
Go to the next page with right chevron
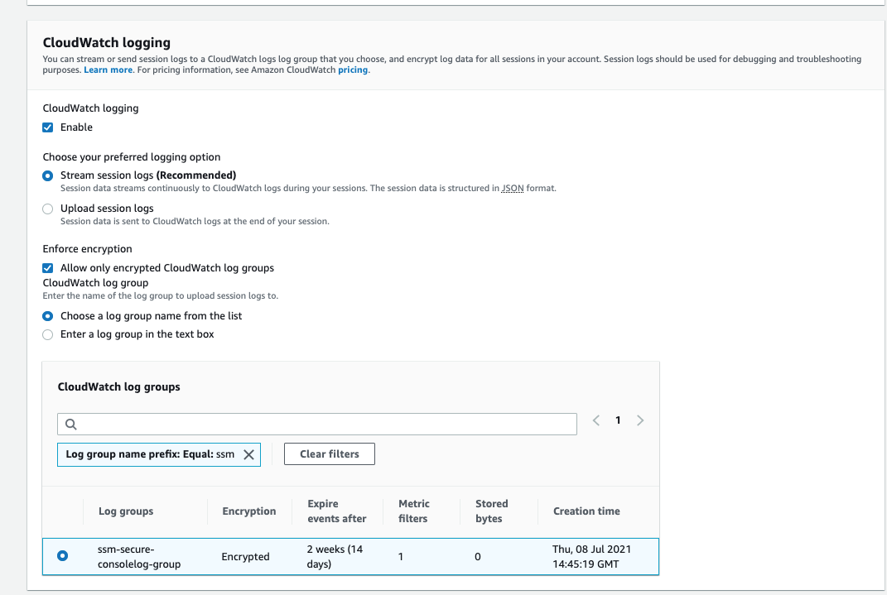[639, 420]
